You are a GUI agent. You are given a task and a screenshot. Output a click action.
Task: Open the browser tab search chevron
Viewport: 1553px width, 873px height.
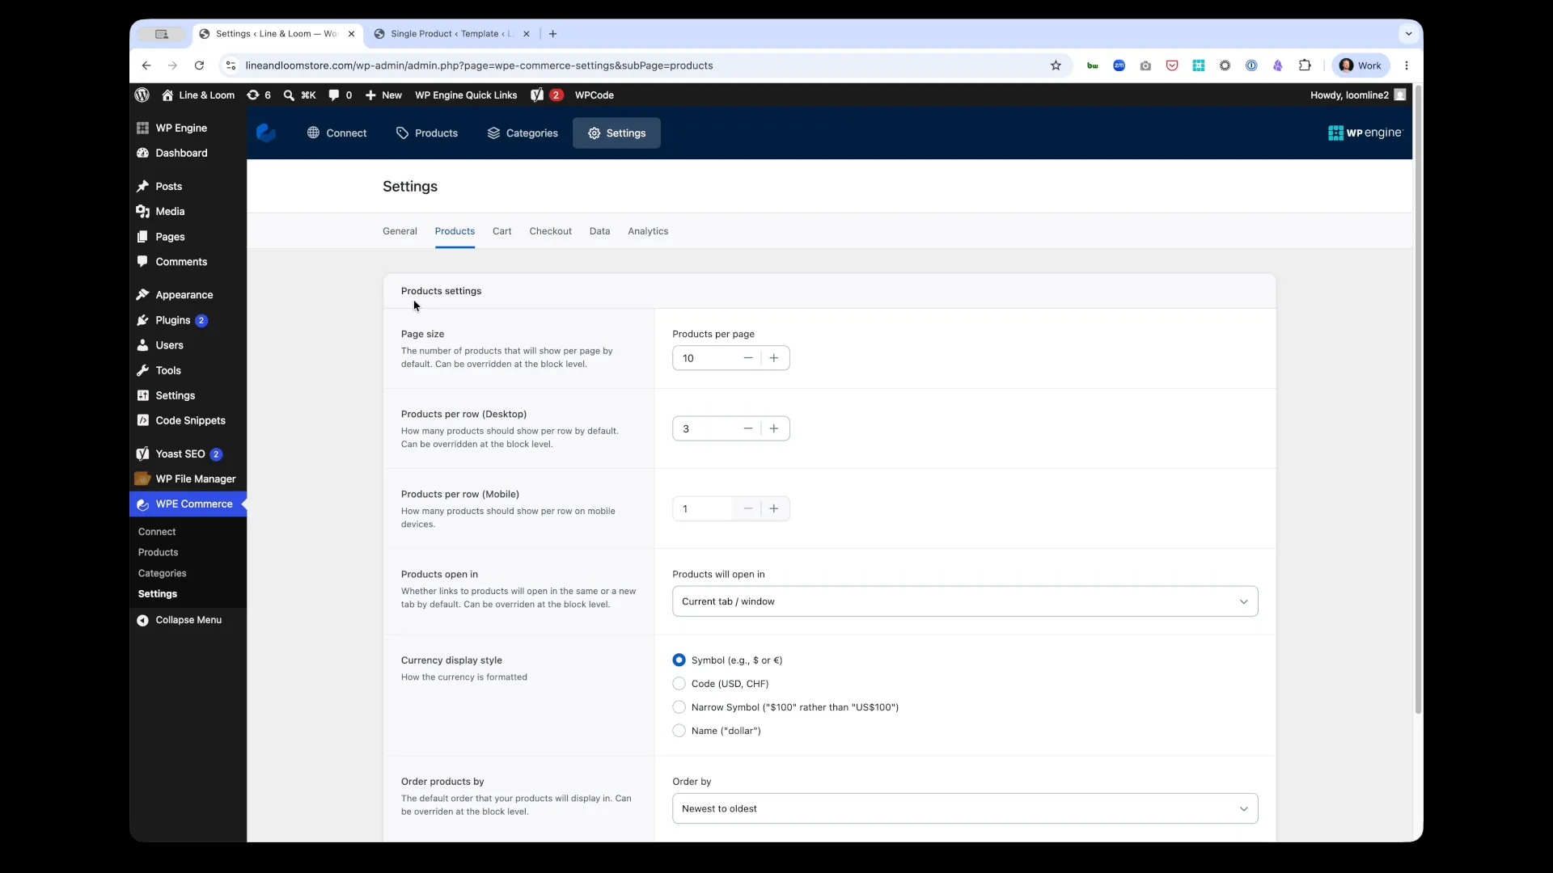pos(1408,34)
